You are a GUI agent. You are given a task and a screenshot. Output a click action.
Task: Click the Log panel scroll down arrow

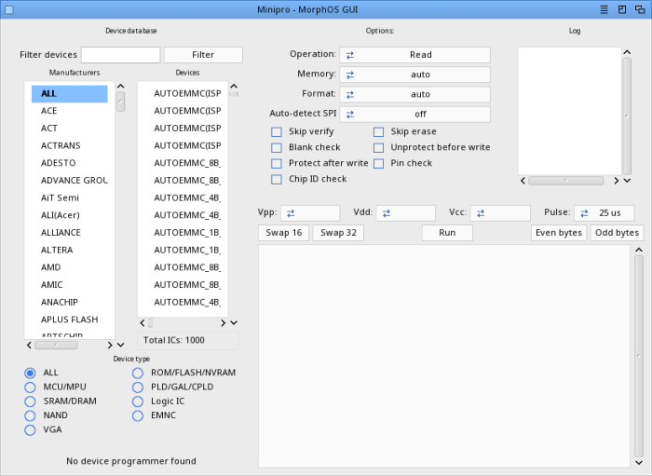point(627,181)
